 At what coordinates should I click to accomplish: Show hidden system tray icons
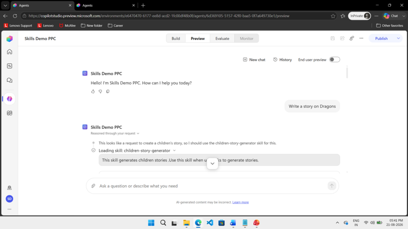(337, 223)
